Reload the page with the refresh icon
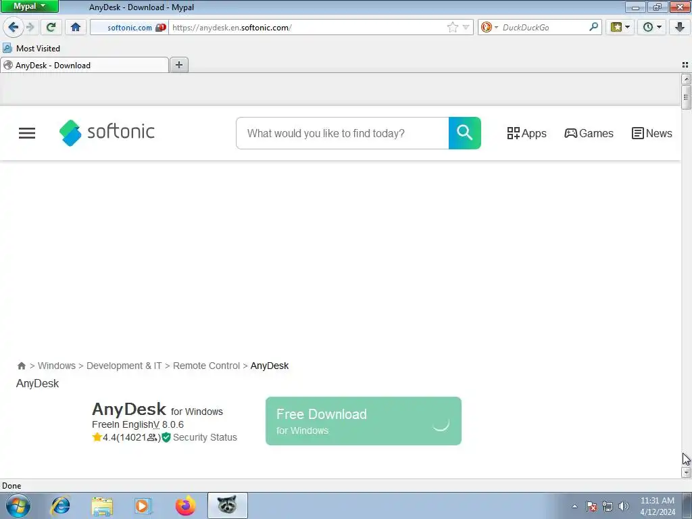 51,27
